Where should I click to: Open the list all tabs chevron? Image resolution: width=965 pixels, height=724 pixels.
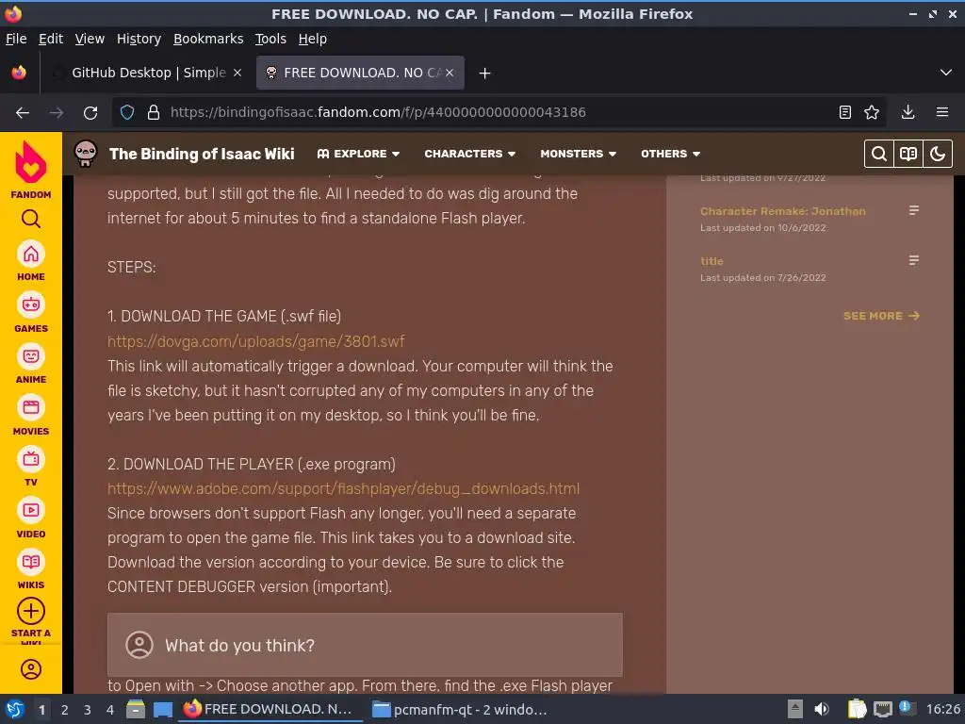[x=946, y=73]
